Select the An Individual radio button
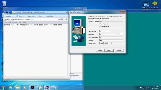Screen dimensions: 161x90 click(100, 26)
